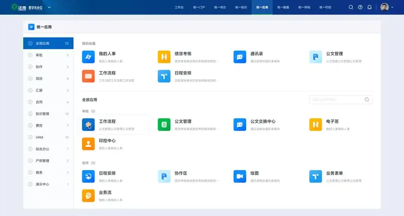Launch the 印控中心 stamp icon
The width and height of the screenshot is (404, 216).
pos(88,144)
